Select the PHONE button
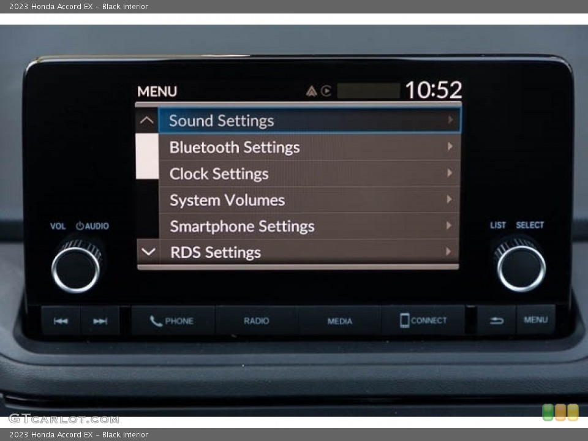Viewport: 588px width, 441px height. [173, 320]
